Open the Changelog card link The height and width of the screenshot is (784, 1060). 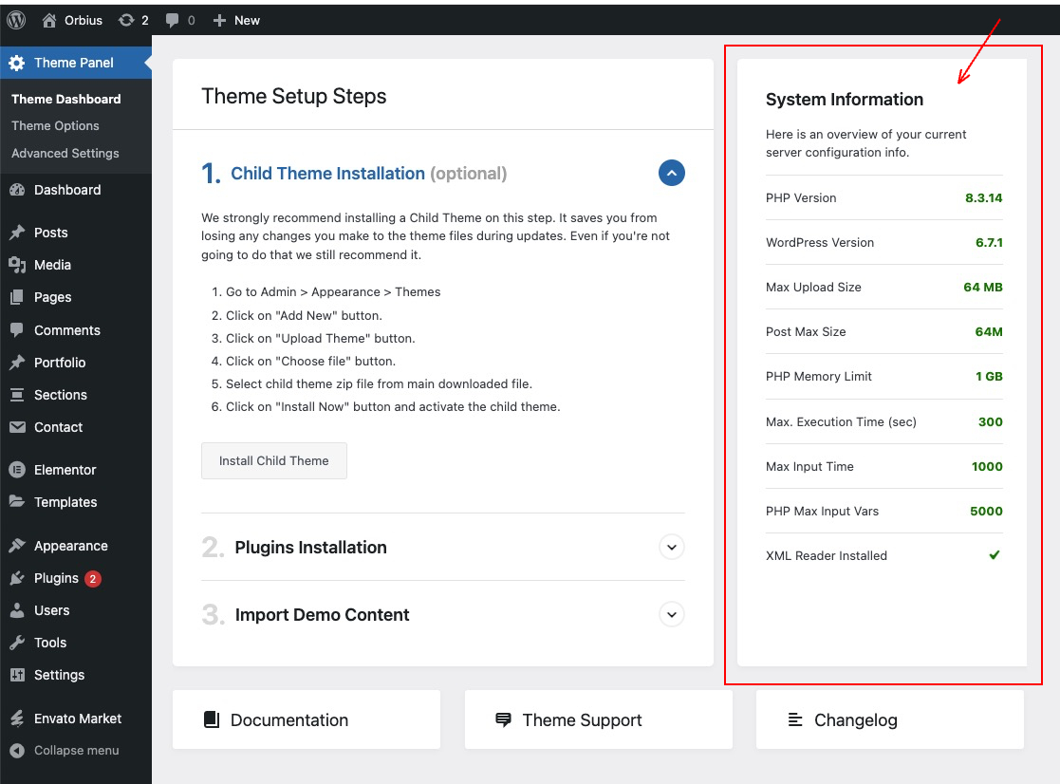point(889,719)
